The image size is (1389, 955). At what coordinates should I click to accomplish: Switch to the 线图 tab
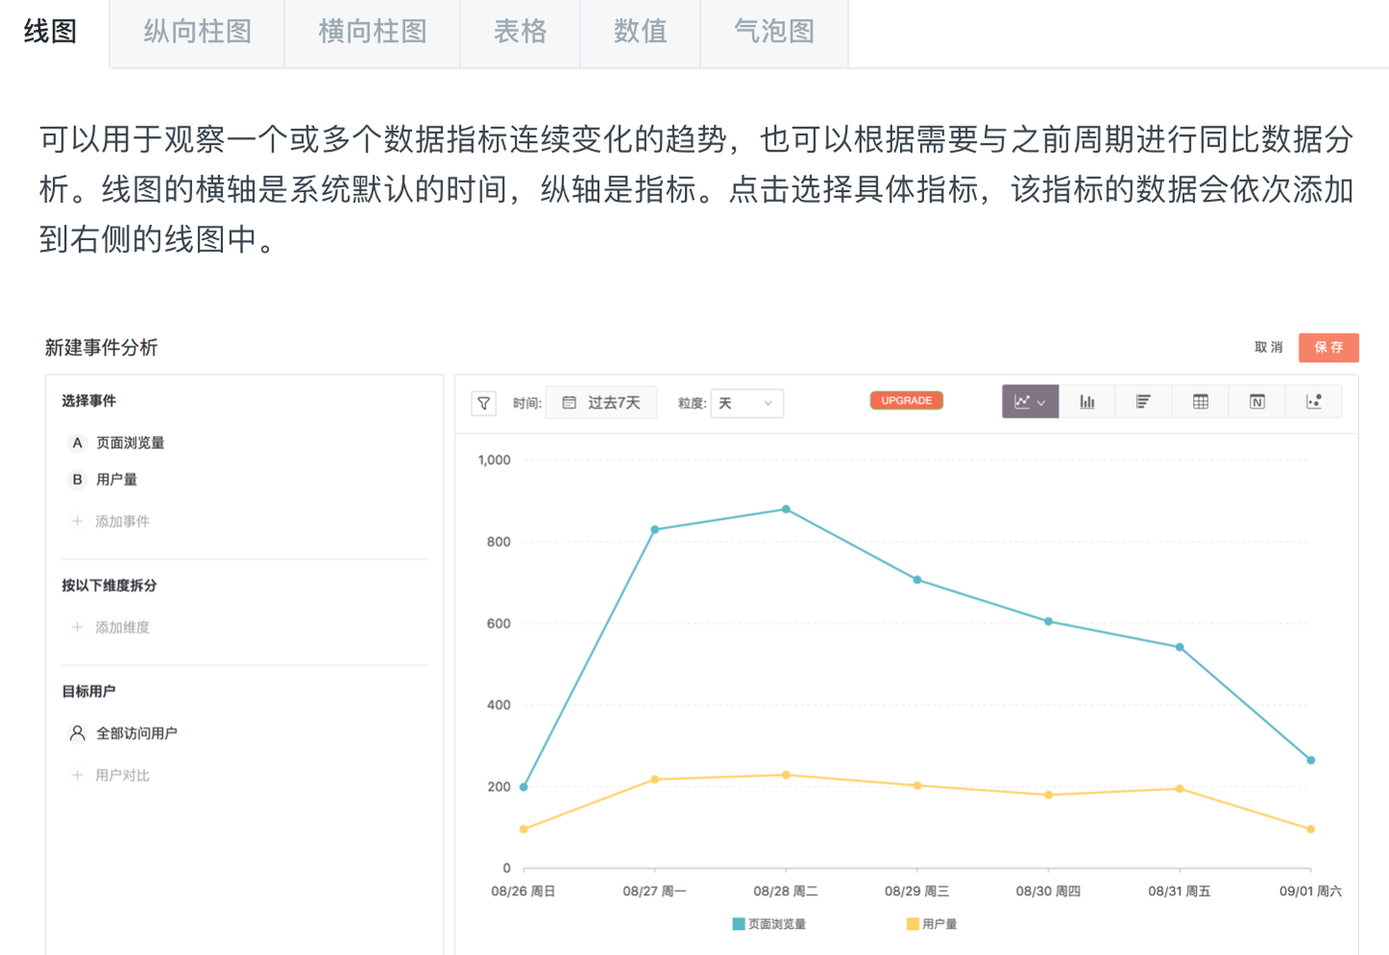(50, 32)
